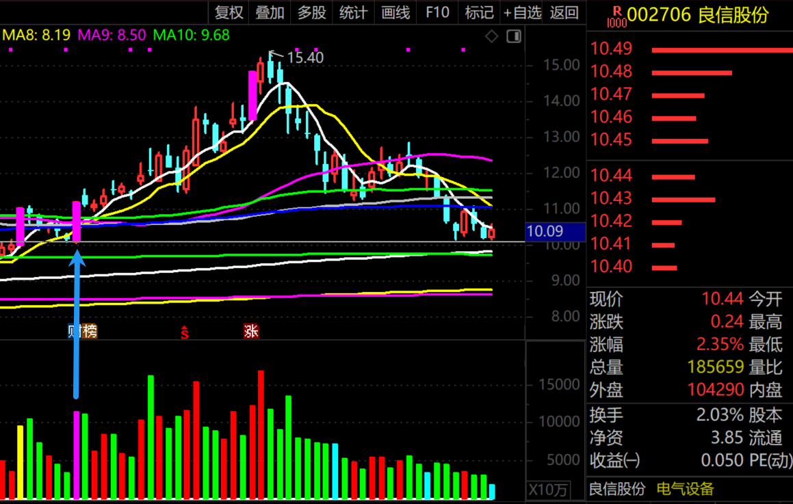
Task: Open the 复权 price adjustment menu
Action: tap(229, 12)
